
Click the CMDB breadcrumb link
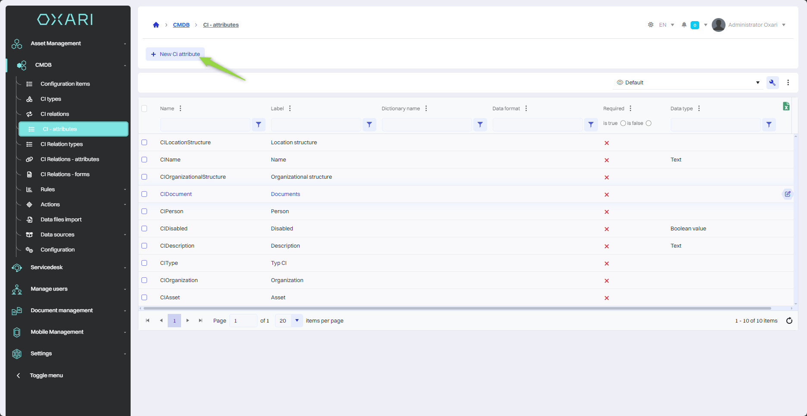(181, 25)
